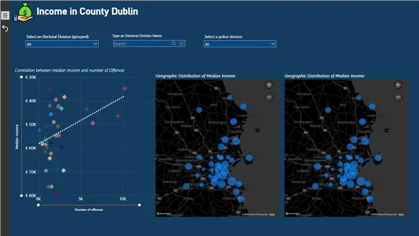Click the Terms link on the left map

click(x=272, y=214)
